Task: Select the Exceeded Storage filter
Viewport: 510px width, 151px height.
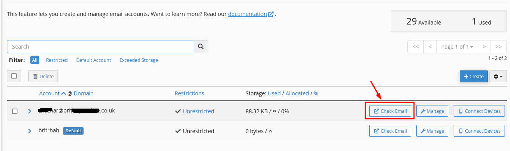Action: click(139, 60)
